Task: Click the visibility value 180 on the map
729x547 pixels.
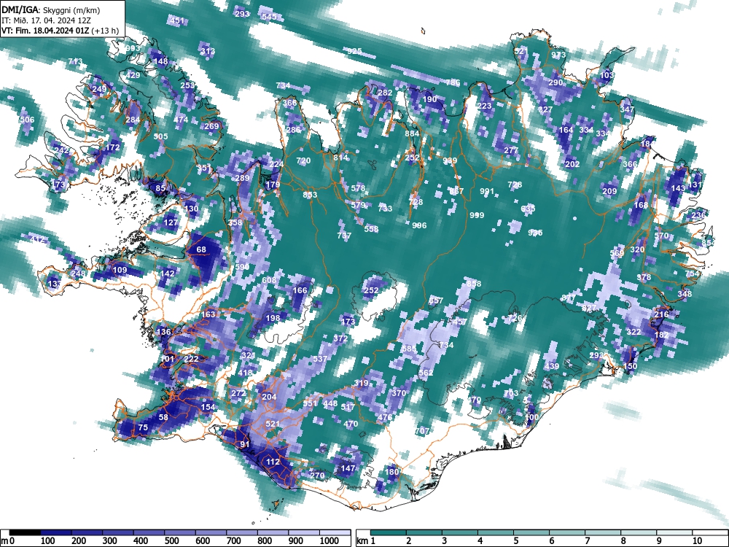Action: [x=392, y=472]
